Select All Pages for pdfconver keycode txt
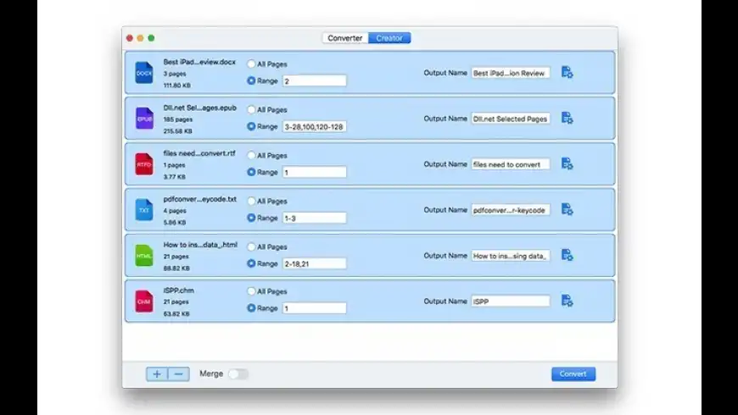Image resolution: width=738 pixels, height=415 pixels. (x=251, y=202)
